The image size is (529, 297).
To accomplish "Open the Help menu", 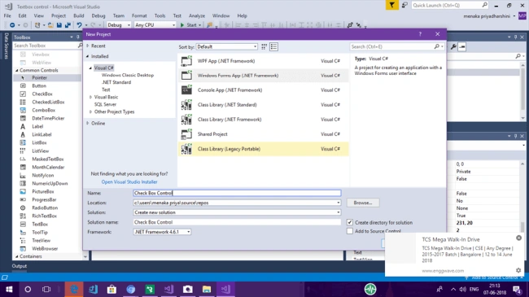I will [x=242, y=15].
